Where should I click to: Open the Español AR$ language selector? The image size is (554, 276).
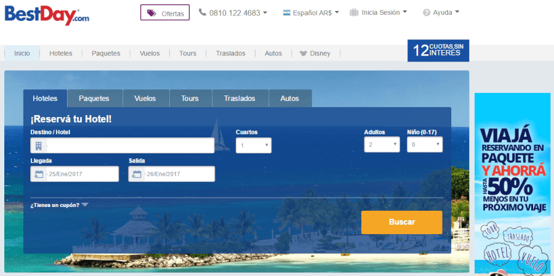point(311,12)
